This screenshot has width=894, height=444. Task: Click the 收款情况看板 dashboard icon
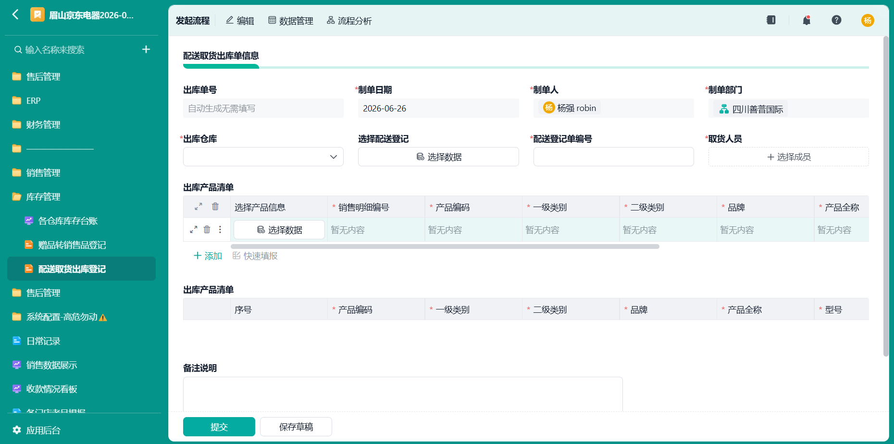pyautogui.click(x=17, y=389)
